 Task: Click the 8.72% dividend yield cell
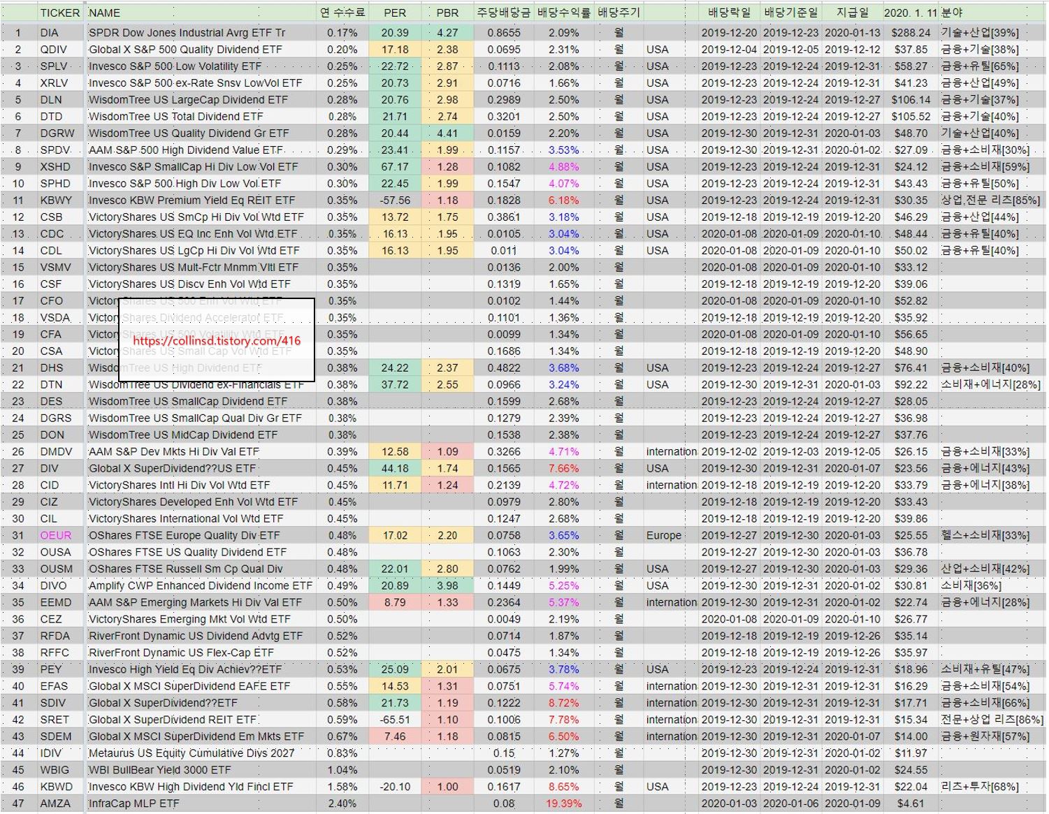564,703
